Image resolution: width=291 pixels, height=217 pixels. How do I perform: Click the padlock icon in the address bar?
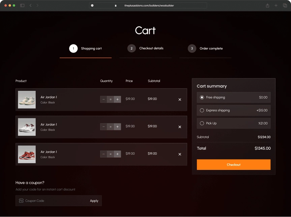tap(115, 5)
